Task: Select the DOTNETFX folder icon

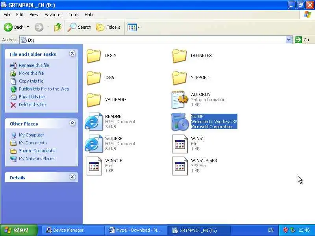Action: pyautogui.click(x=180, y=56)
